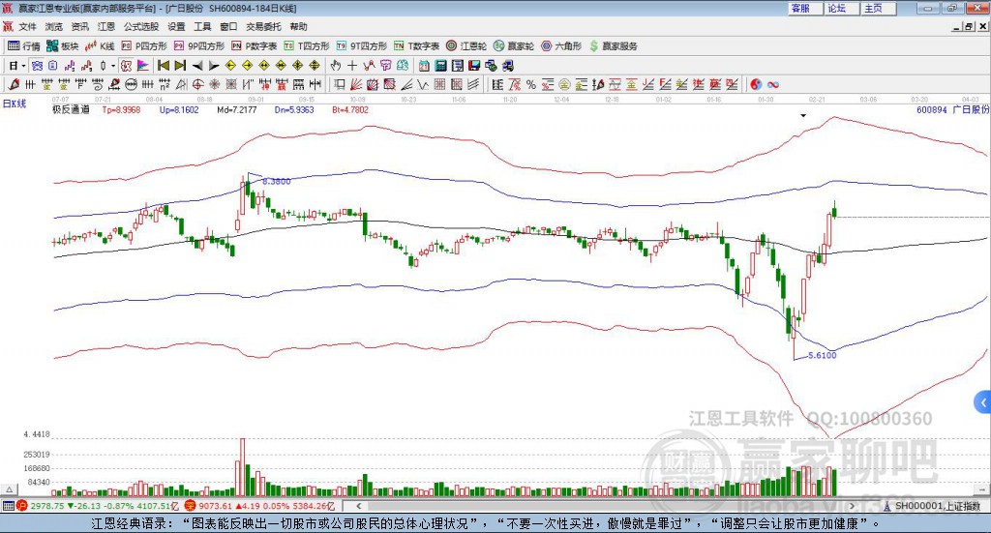Click the 日K线 period label
The width and height of the screenshot is (991, 533).
(x=15, y=104)
